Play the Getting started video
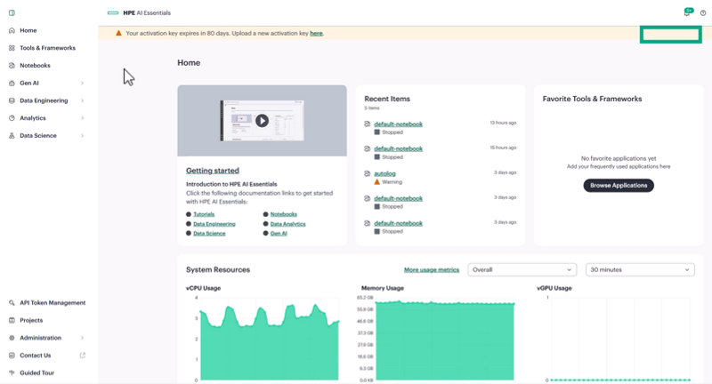This screenshot has height=384, width=712. pyautogui.click(x=262, y=121)
